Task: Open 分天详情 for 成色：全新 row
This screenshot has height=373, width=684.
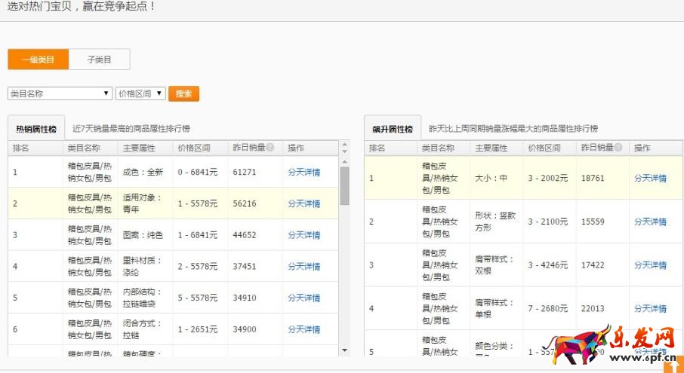Action: (303, 172)
